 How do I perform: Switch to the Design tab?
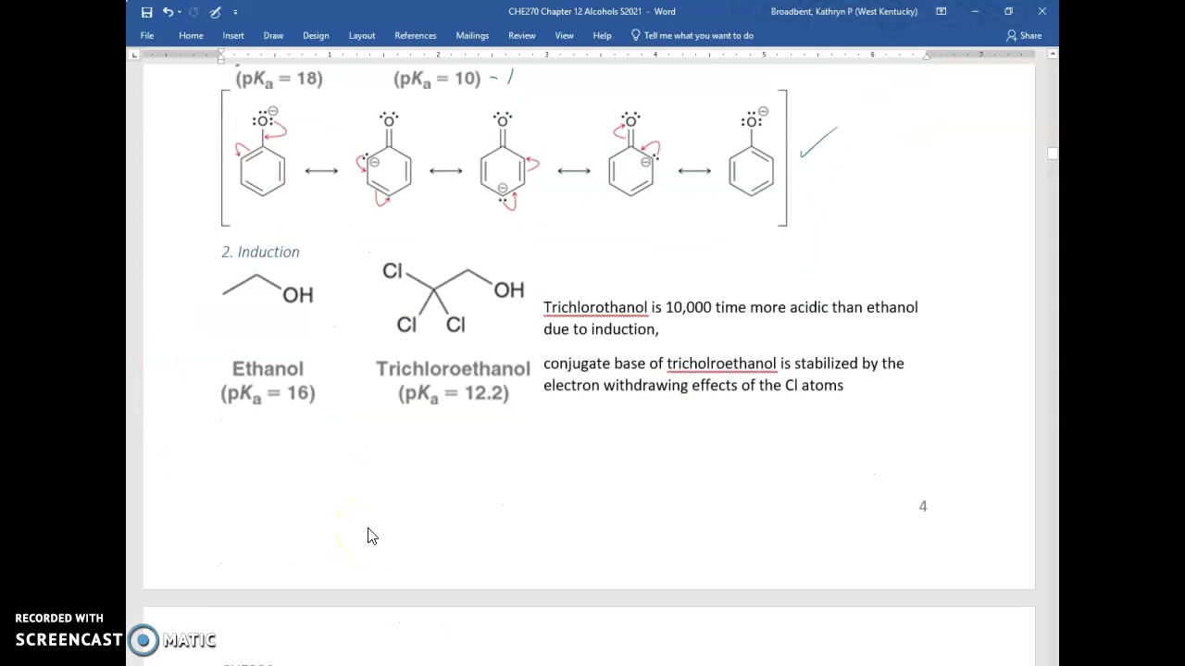316,36
